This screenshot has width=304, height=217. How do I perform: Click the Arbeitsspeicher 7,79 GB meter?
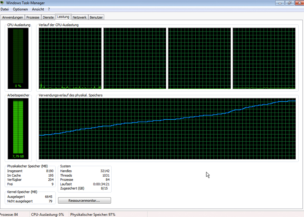(18, 129)
